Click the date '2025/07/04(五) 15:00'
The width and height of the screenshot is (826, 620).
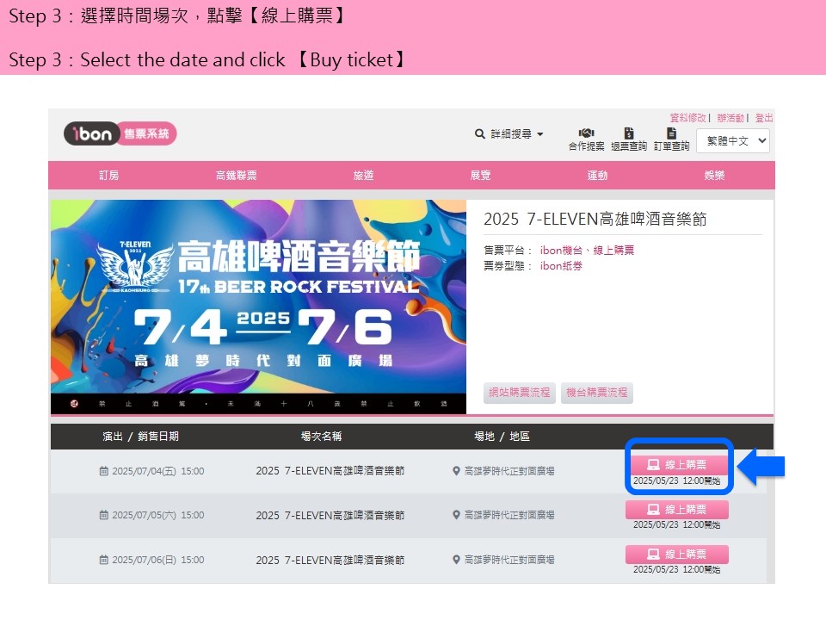pos(158,471)
